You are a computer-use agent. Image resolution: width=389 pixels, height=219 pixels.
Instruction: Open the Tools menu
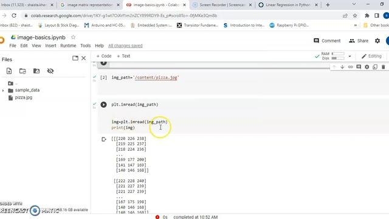(x=85, y=46)
